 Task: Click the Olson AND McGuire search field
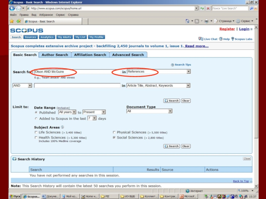click(77, 72)
